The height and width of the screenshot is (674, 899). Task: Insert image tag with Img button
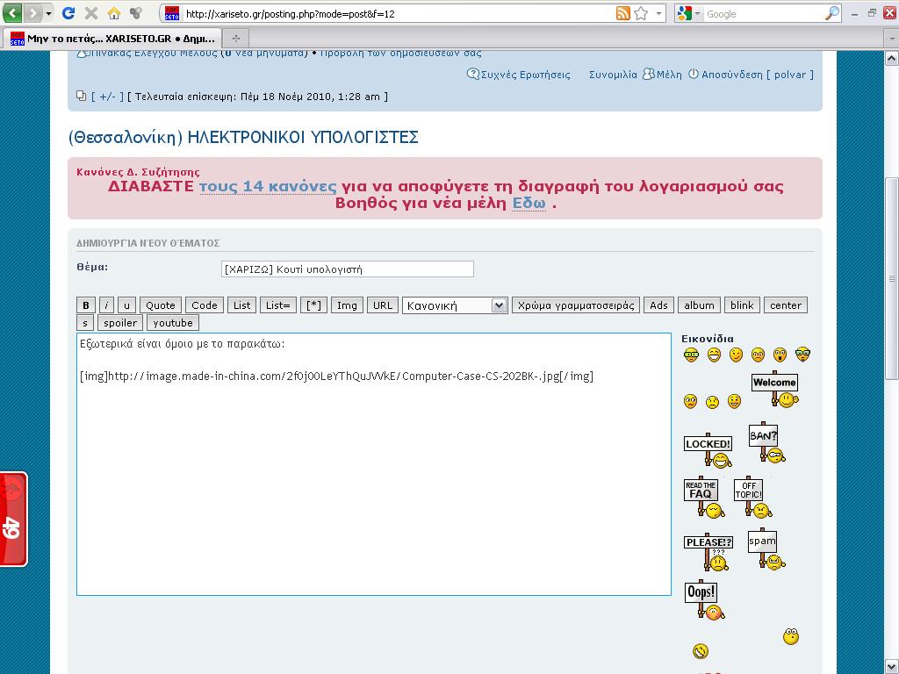[347, 305]
